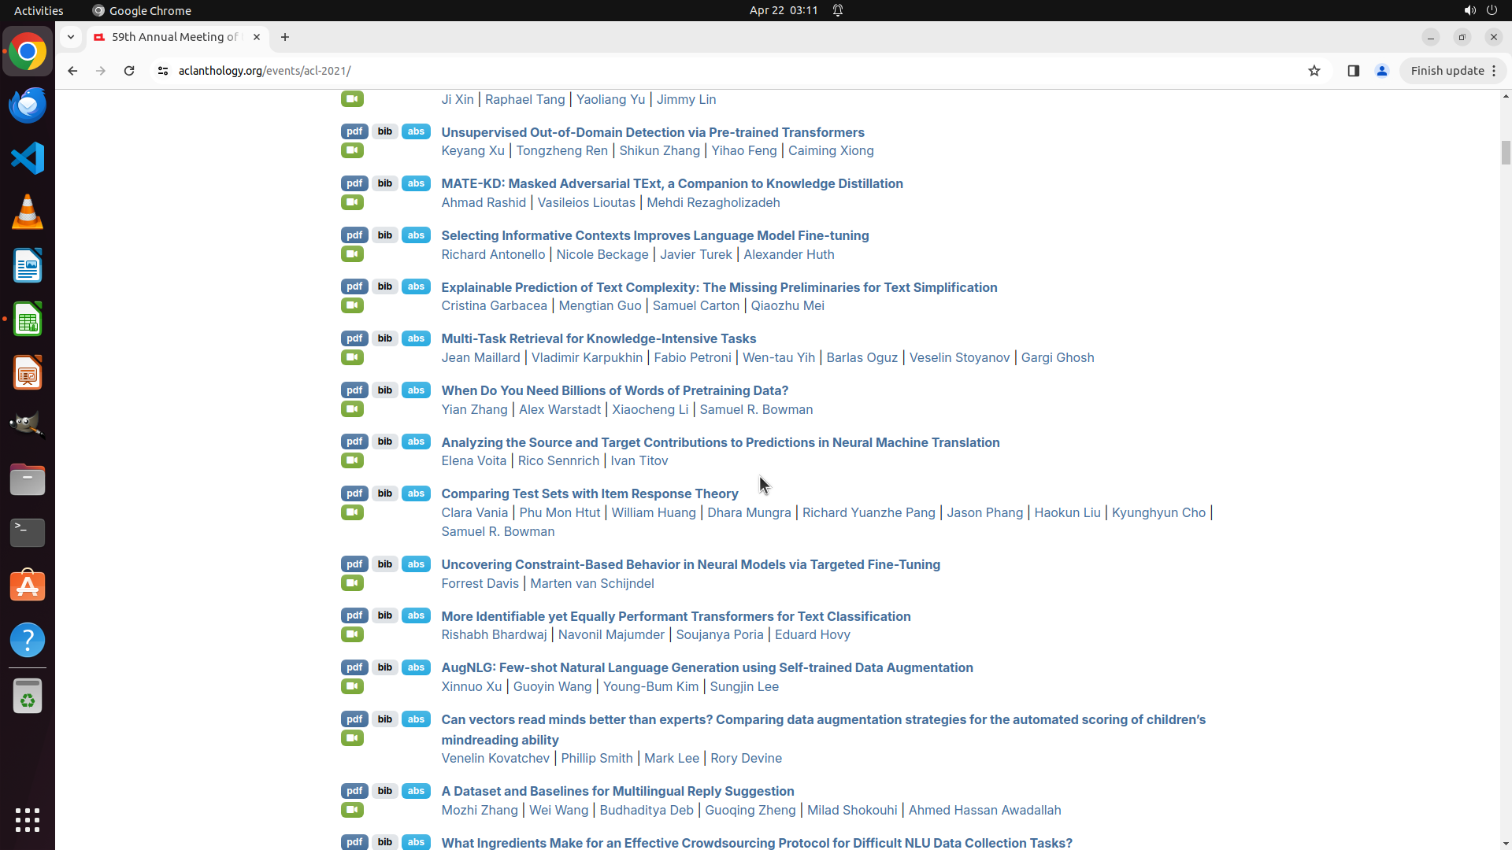Open Chrome side panel icon
This screenshot has width=1512, height=850.
pos(1353,71)
